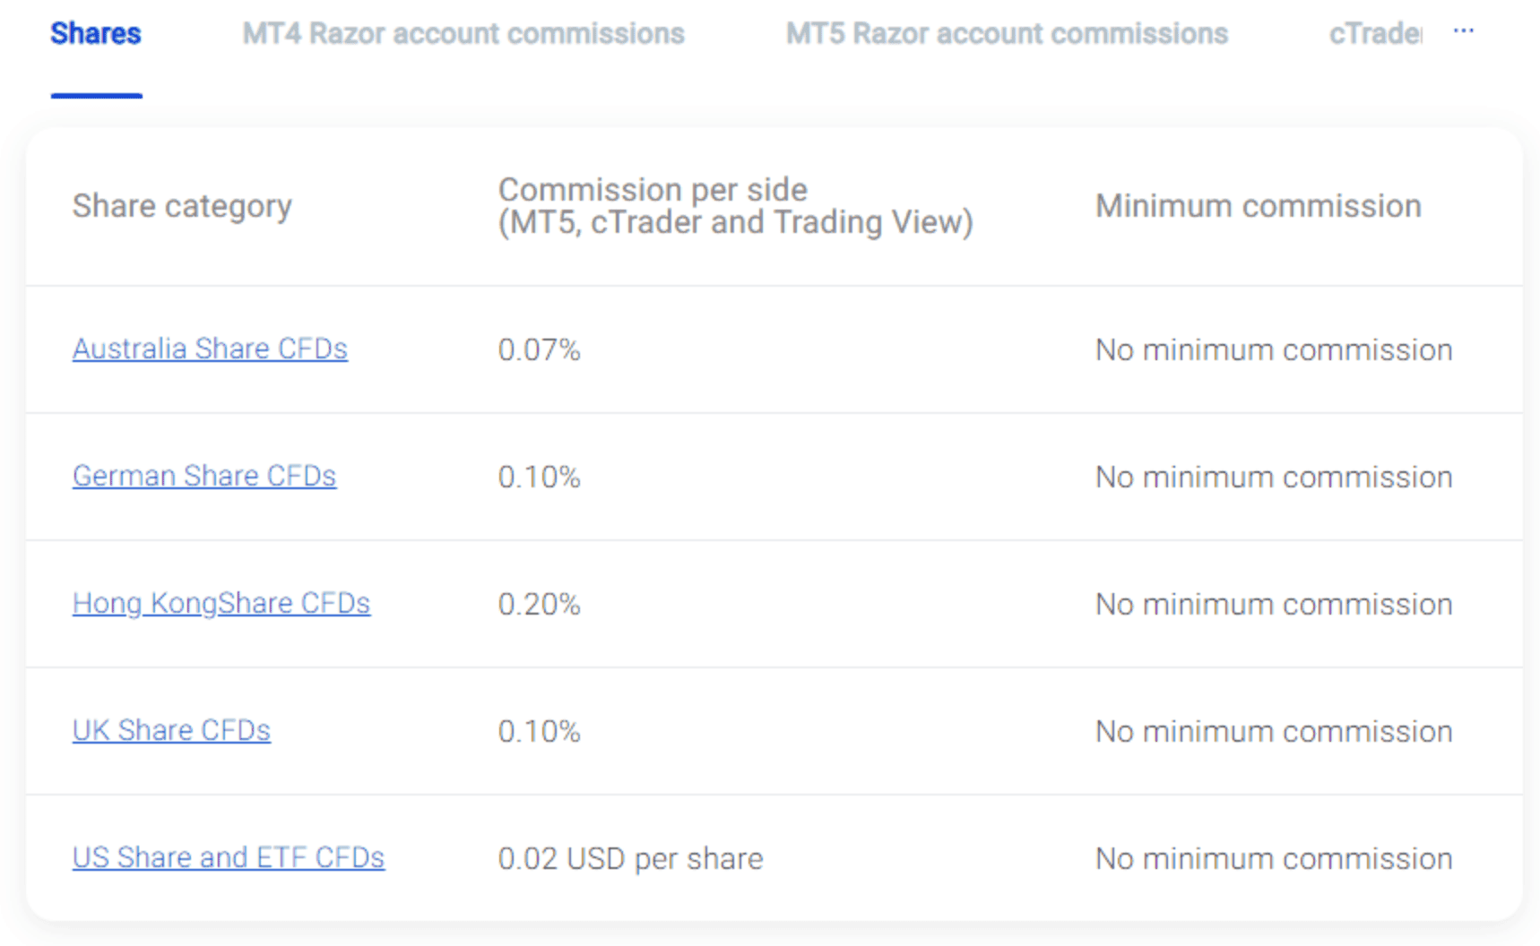Screen dimensions: 1540x946
Task: Select the Shares tab
Action: click(96, 34)
